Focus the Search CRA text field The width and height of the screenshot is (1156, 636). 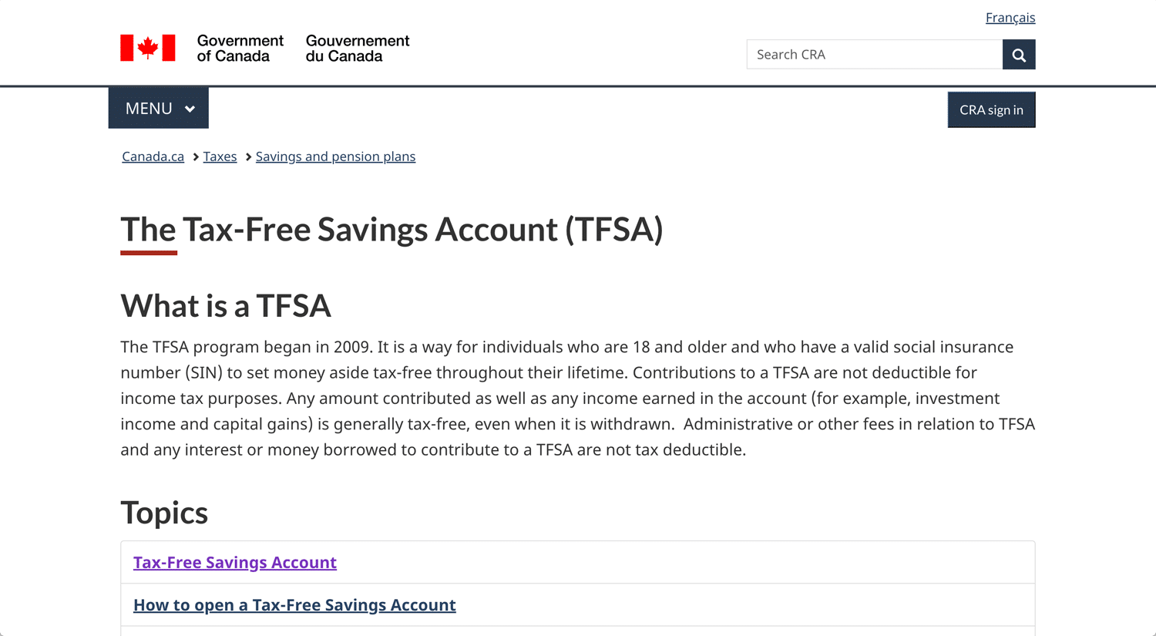point(874,55)
